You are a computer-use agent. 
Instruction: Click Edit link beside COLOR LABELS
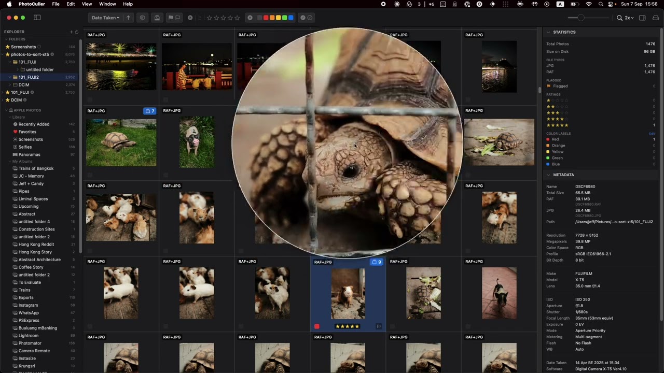point(652,134)
